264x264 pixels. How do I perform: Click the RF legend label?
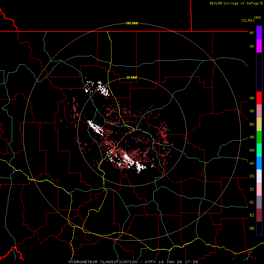(x=252, y=33)
